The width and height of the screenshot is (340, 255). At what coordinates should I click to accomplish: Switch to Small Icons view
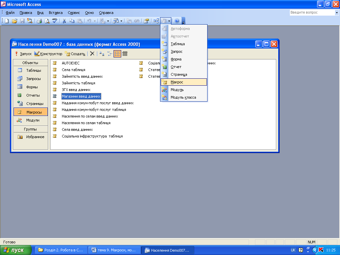click(110, 54)
